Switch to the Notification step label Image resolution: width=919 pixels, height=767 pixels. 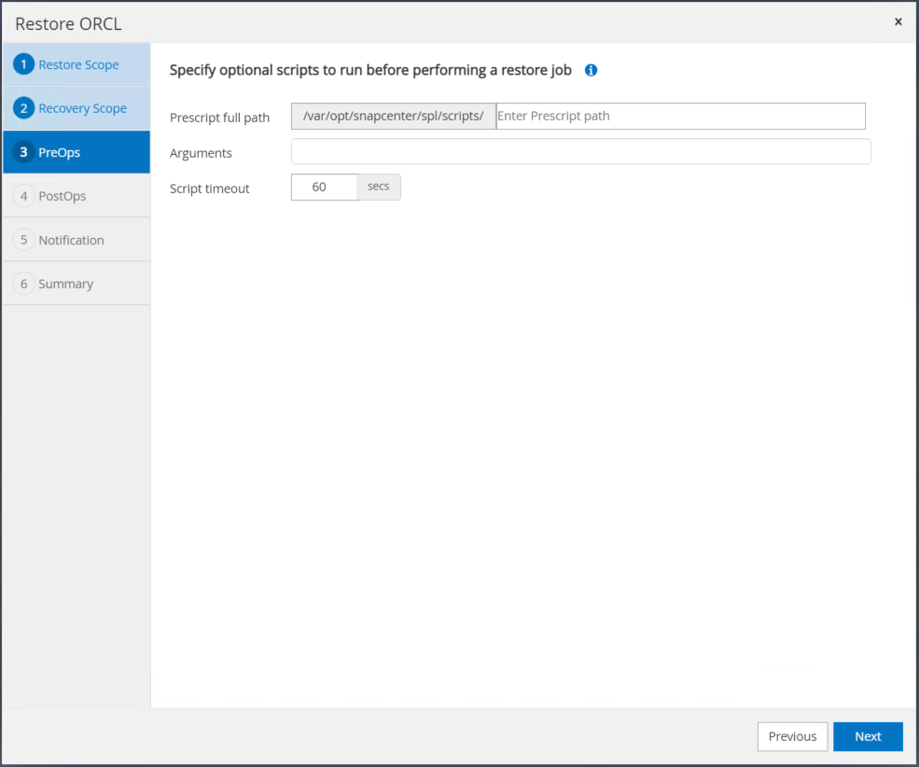pos(71,240)
